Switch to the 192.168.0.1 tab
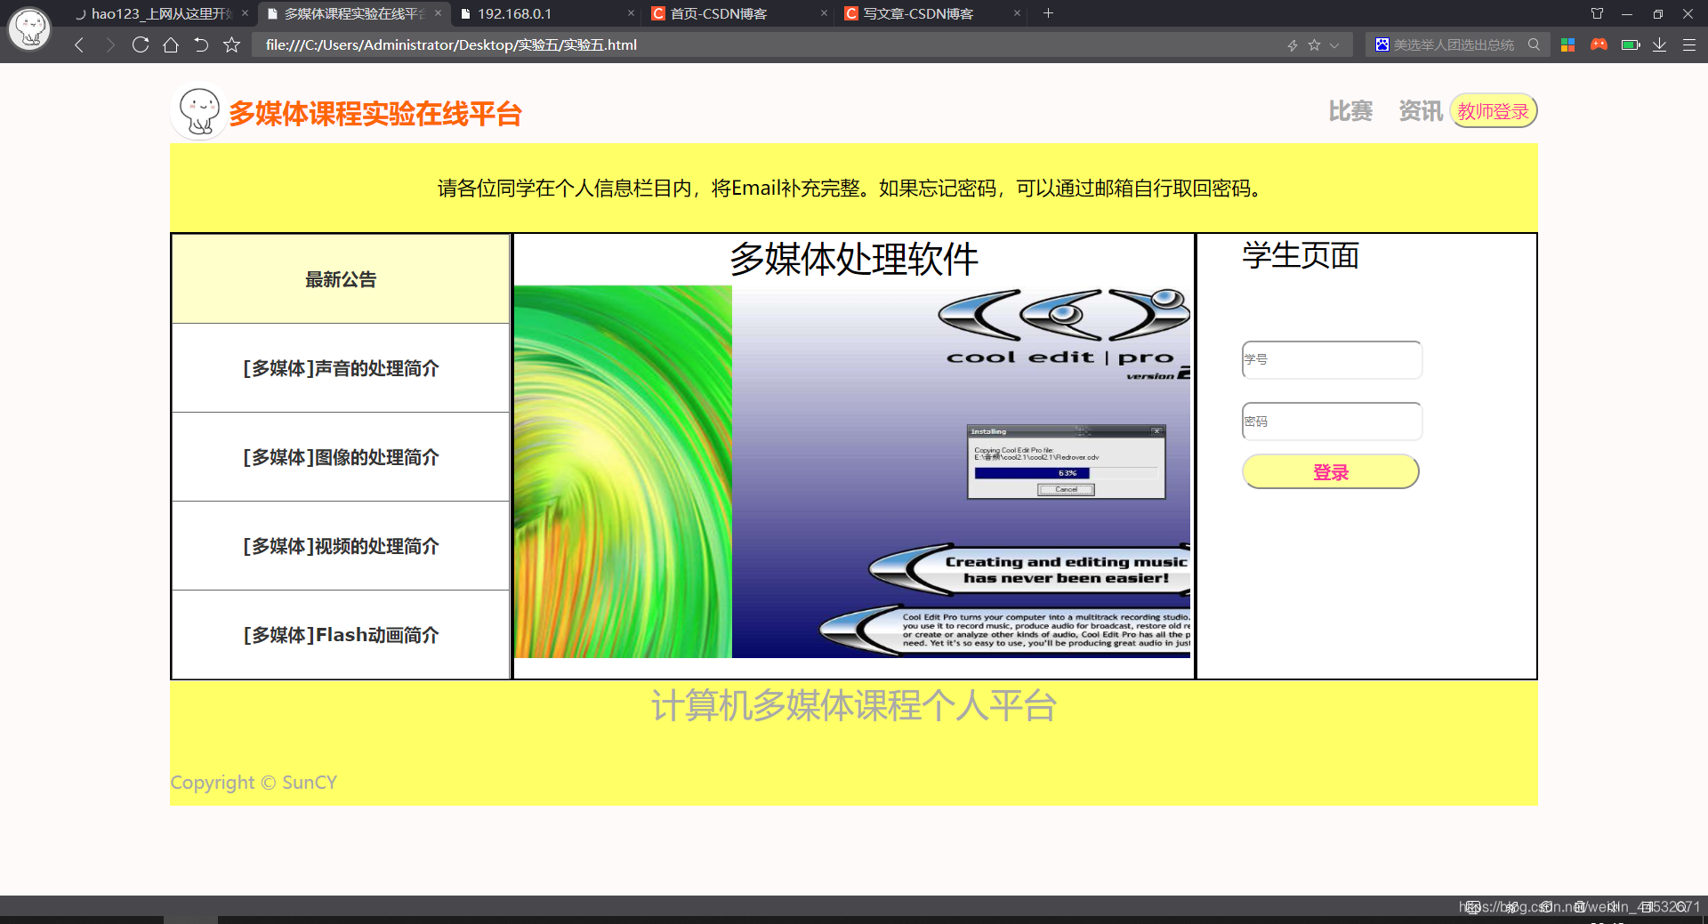 546,13
